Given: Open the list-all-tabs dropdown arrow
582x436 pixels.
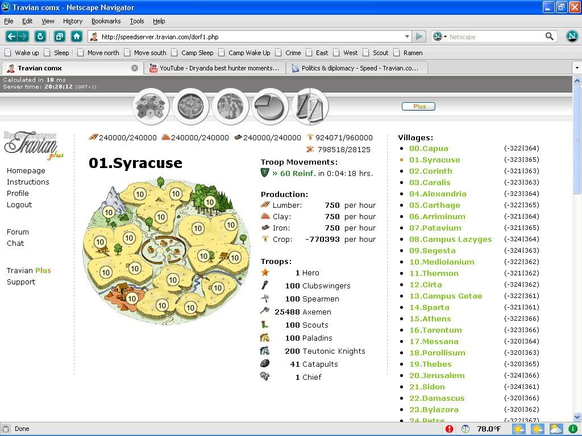Looking at the screenshot, I should pyautogui.click(x=577, y=68).
